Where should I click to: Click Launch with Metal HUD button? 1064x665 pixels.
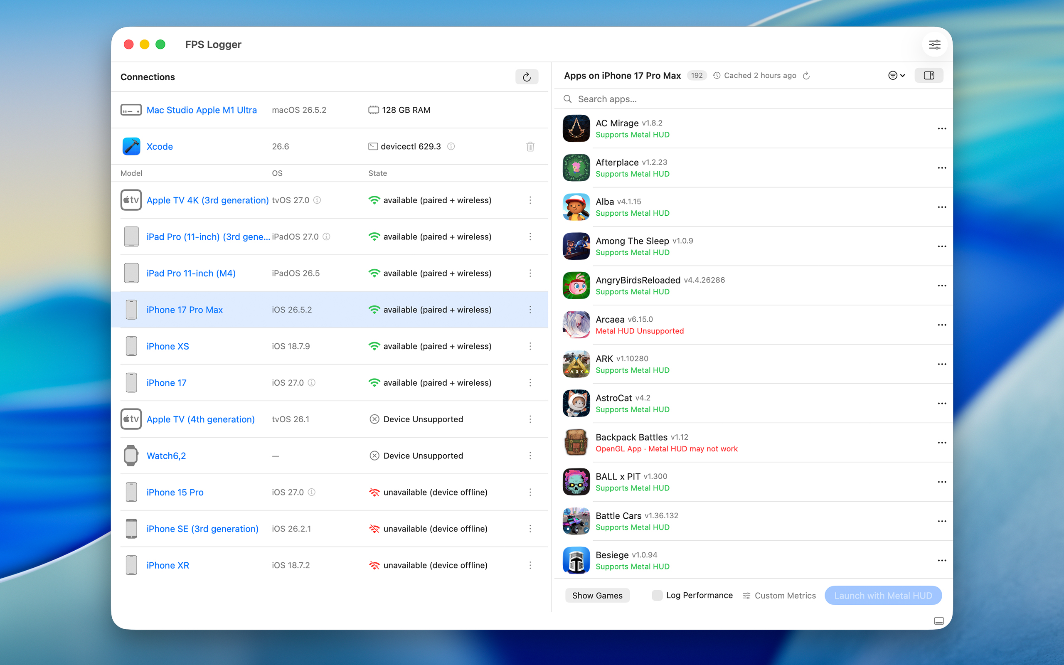[883, 596]
